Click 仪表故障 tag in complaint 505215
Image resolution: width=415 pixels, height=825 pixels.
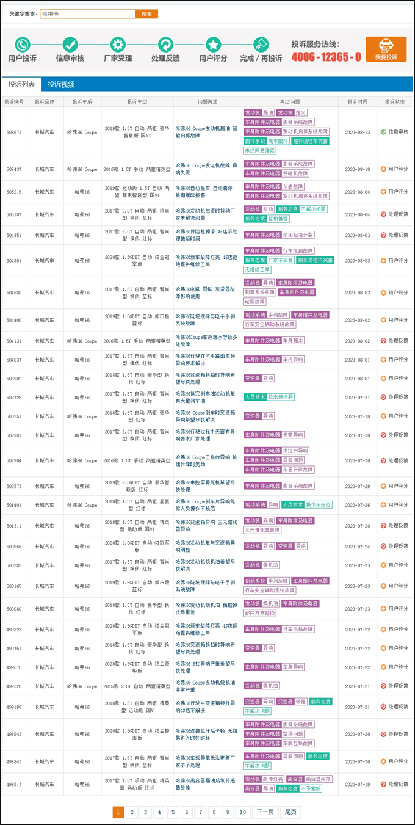point(293,187)
